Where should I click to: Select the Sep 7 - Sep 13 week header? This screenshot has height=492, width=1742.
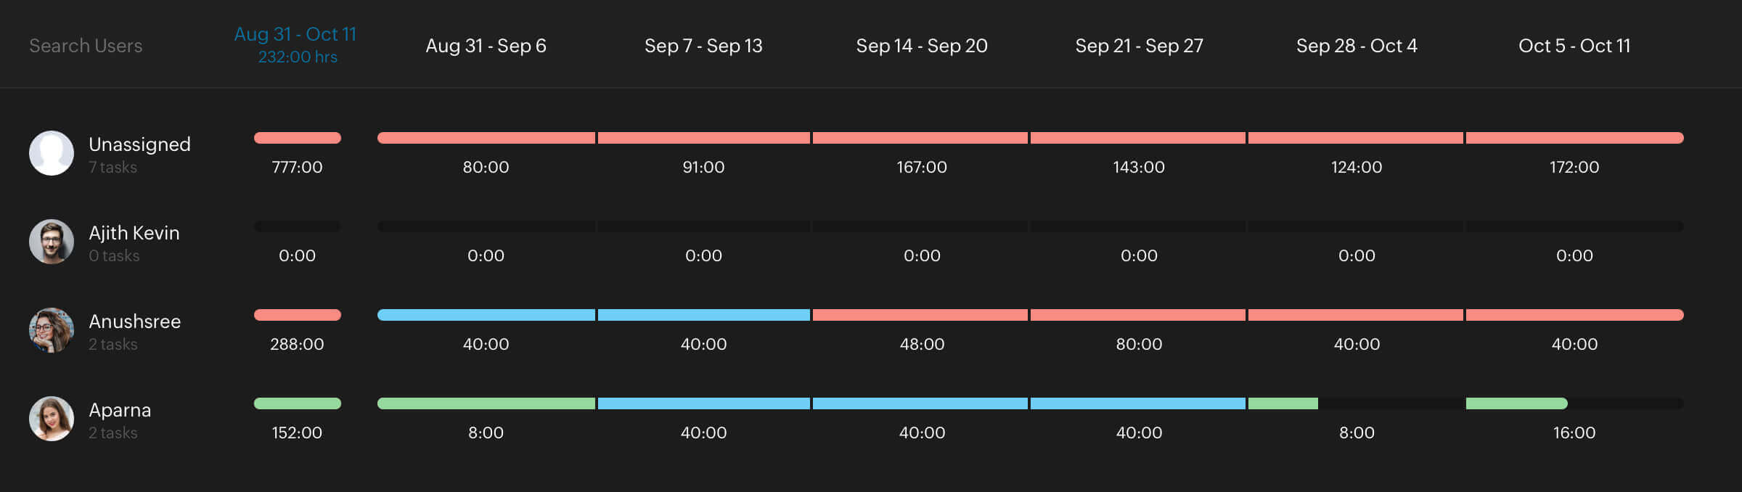(703, 46)
